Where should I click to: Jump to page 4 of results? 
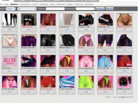coord(119,97)
